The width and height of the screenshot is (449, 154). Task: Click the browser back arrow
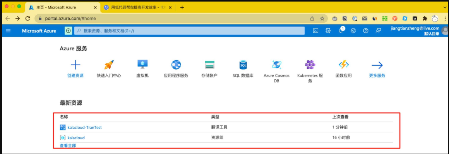tap(8, 18)
